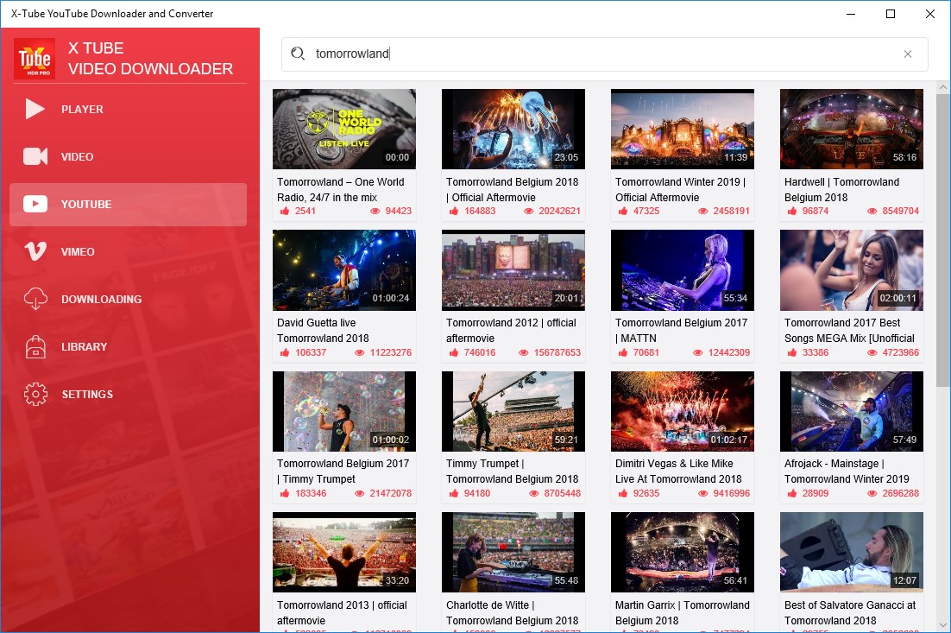The height and width of the screenshot is (633, 951).
Task: Click title 'Tomorrowland 2012 | official aftermovie'
Action: point(511,330)
